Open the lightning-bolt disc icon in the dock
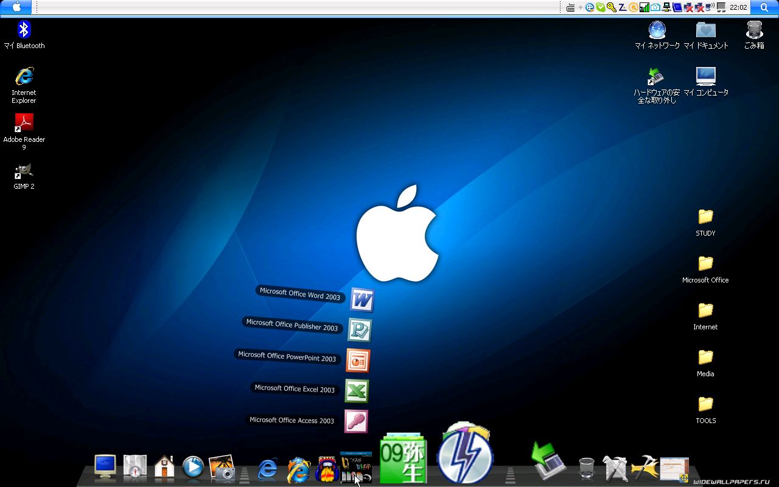The image size is (779, 487). pos(466,453)
